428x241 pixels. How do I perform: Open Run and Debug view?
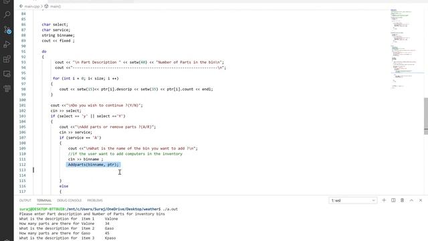(x=7, y=44)
